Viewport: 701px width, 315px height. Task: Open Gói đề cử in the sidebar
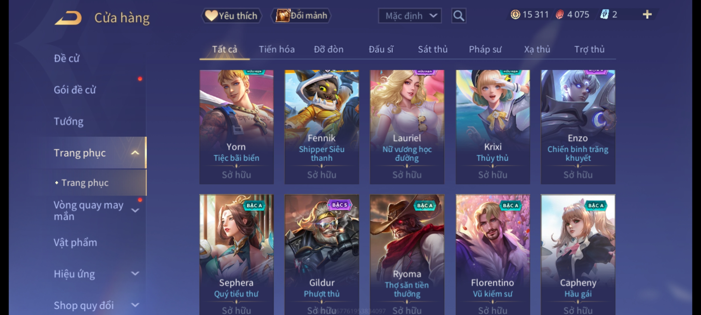[75, 90]
